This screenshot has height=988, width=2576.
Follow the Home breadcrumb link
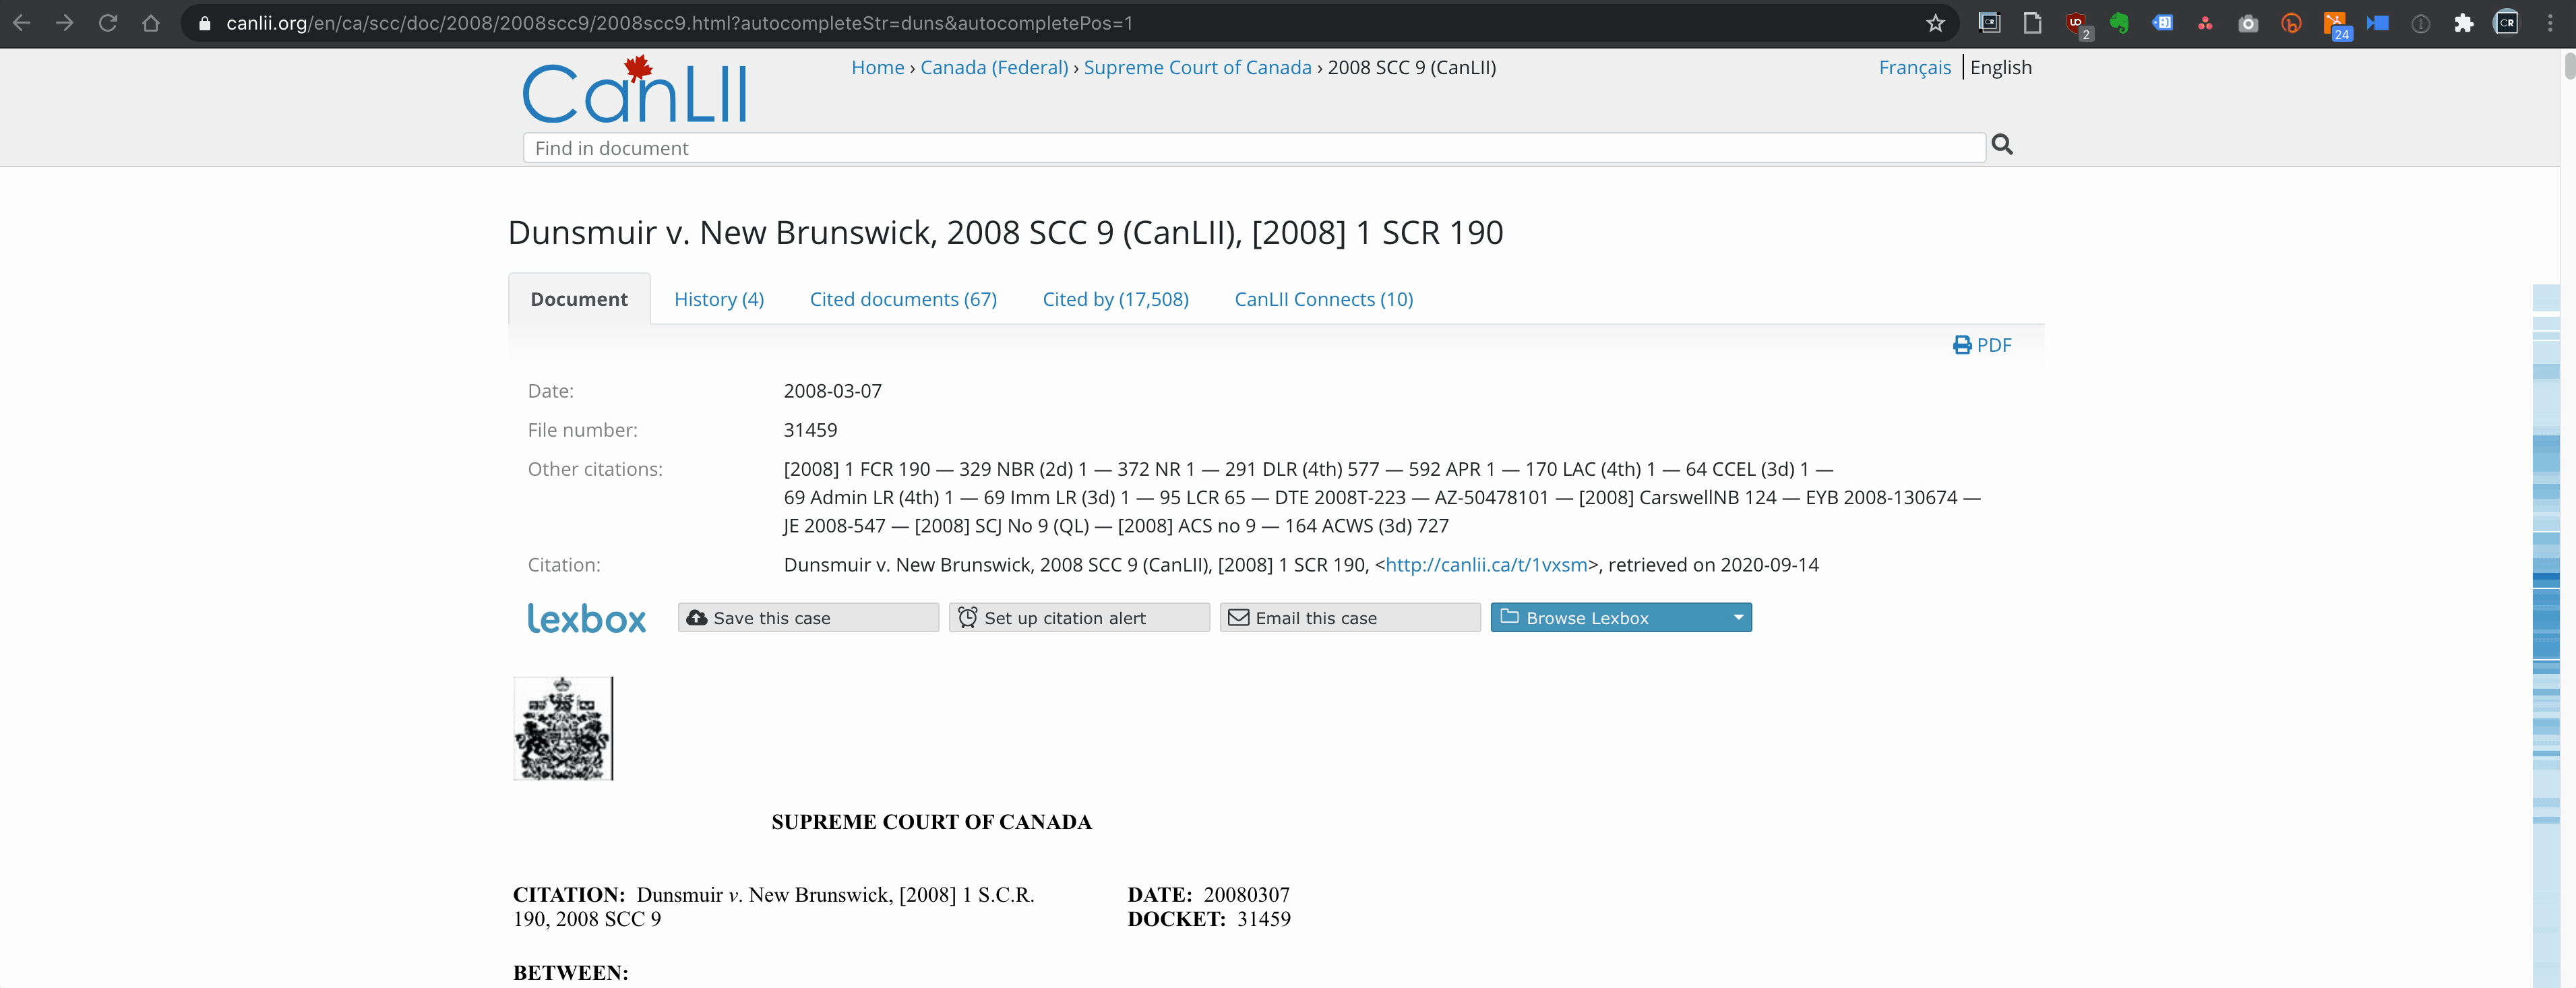point(877,67)
